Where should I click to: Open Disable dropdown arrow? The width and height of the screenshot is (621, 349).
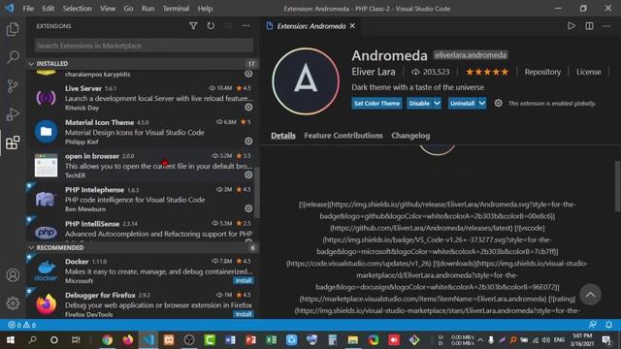click(x=437, y=104)
